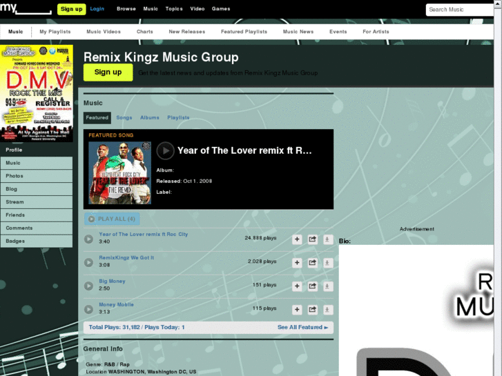Screen dimensions: 502x376
Task: Open Year of The Lover remix ft Roc City link
Action: click(144, 235)
